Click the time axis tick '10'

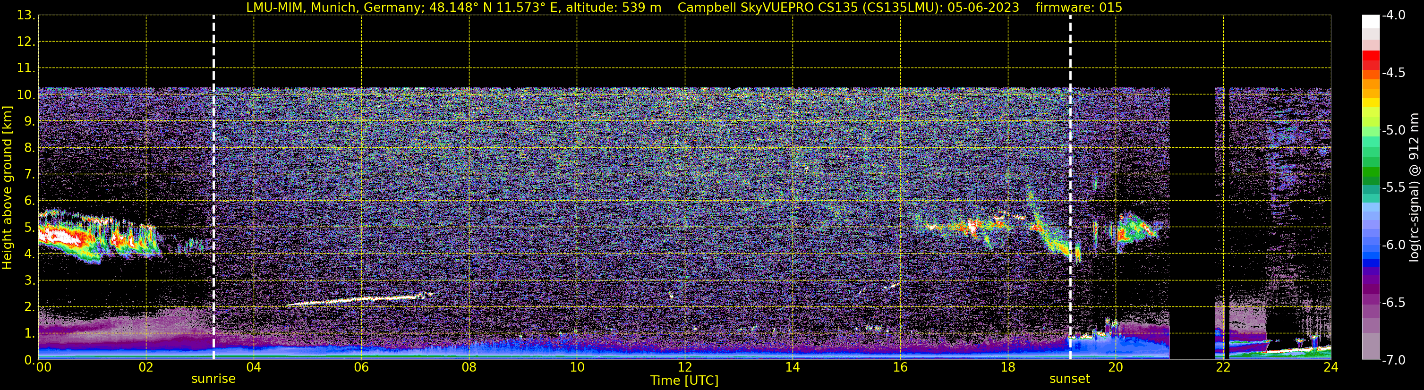tap(577, 367)
